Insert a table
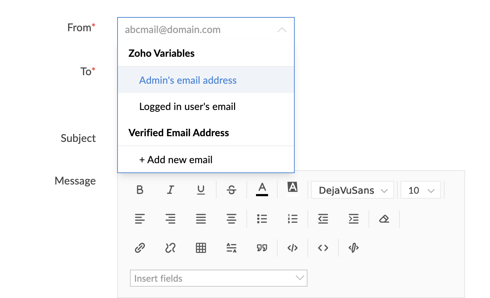 click(x=201, y=248)
